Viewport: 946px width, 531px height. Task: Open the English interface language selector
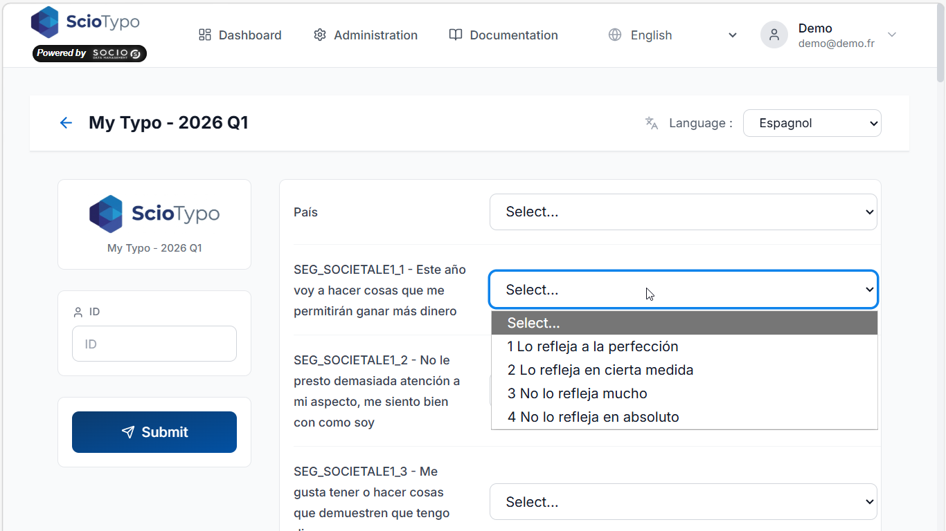[x=673, y=35]
